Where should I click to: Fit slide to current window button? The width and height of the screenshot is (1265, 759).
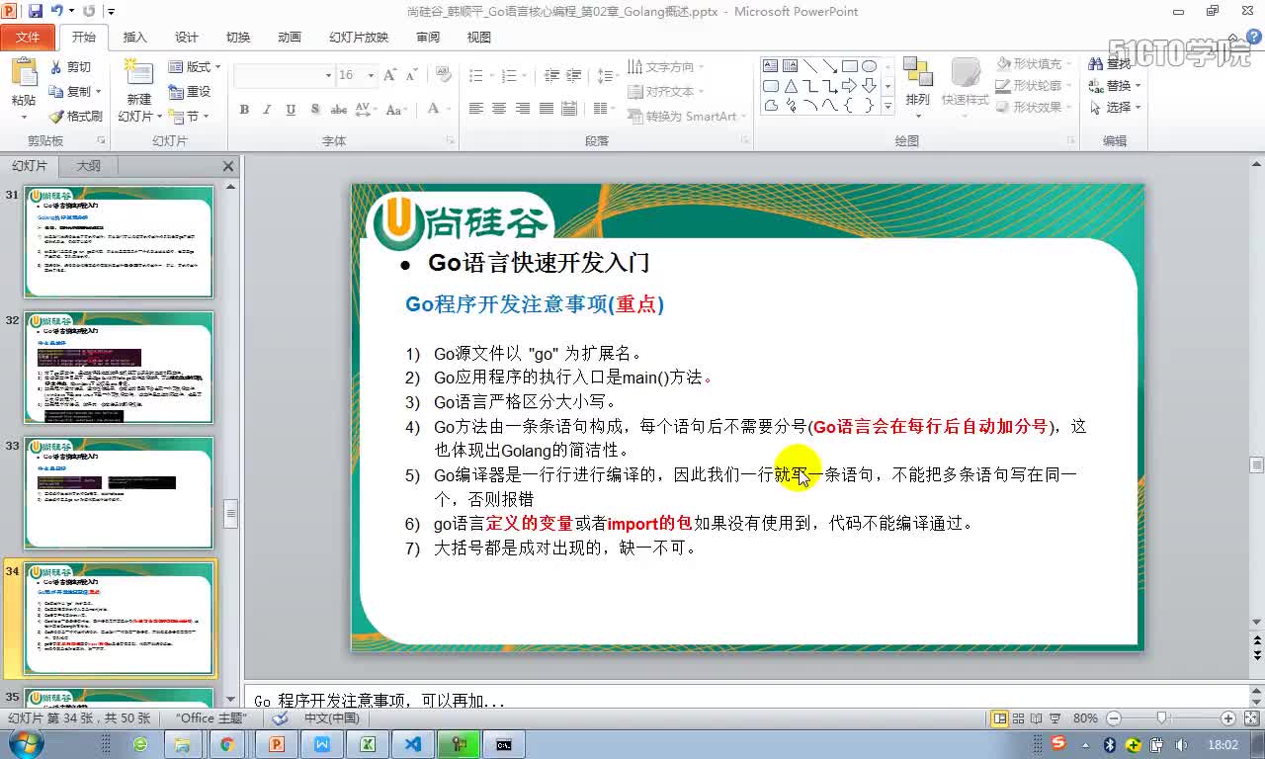pyautogui.click(x=1250, y=718)
